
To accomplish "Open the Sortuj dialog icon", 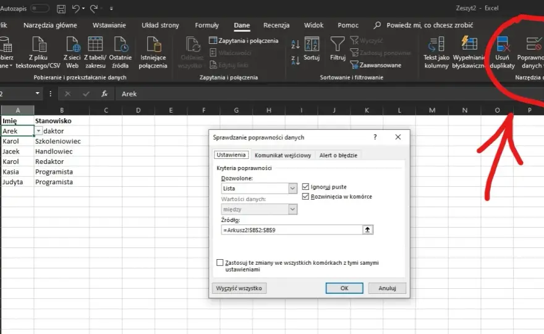I will (312, 44).
